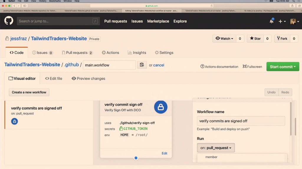This screenshot has width=302, height=169.
Task: Open the Actions tab
Action: tap(110, 52)
